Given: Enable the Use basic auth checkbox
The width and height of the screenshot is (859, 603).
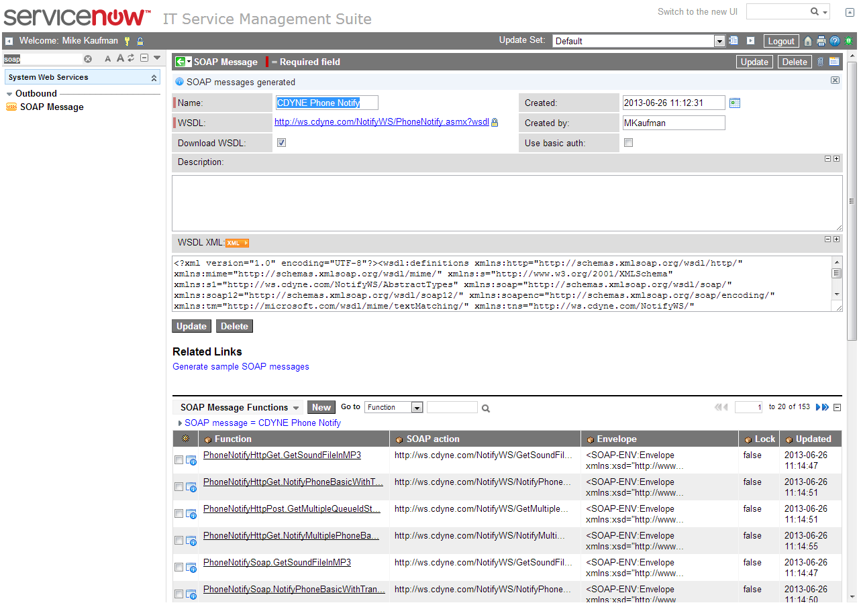Looking at the screenshot, I should (629, 142).
